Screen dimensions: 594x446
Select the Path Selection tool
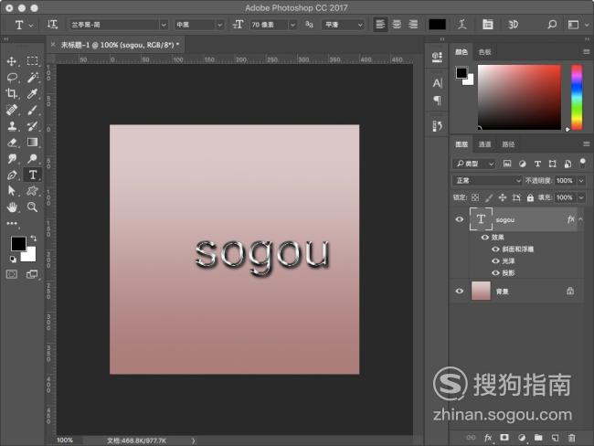tap(11, 191)
